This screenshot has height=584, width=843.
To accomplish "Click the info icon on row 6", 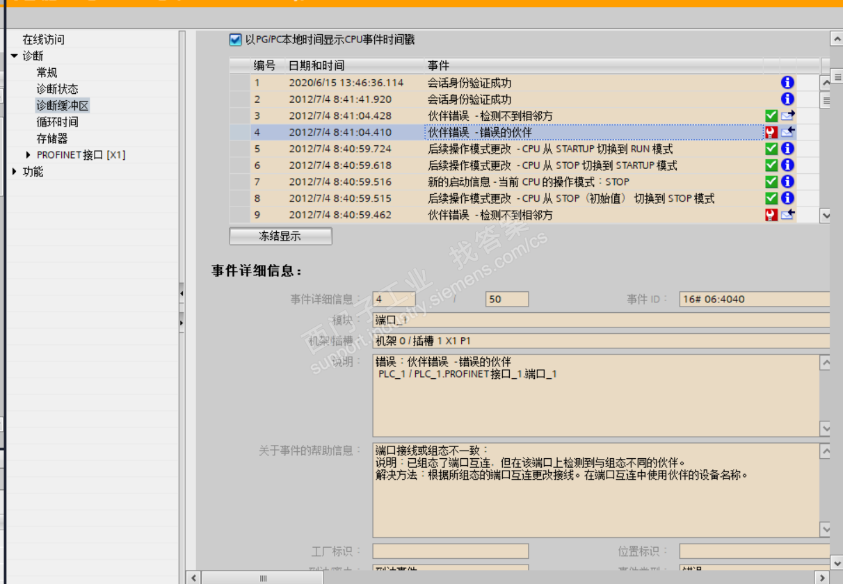I will pos(787,165).
